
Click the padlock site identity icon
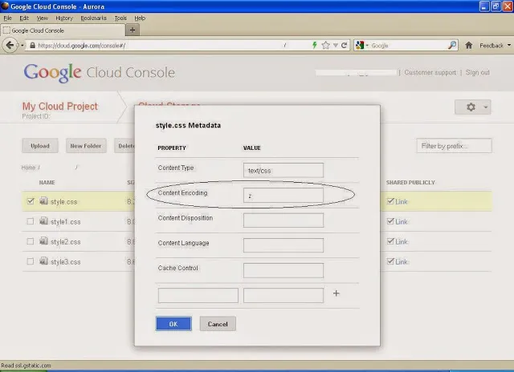32,45
